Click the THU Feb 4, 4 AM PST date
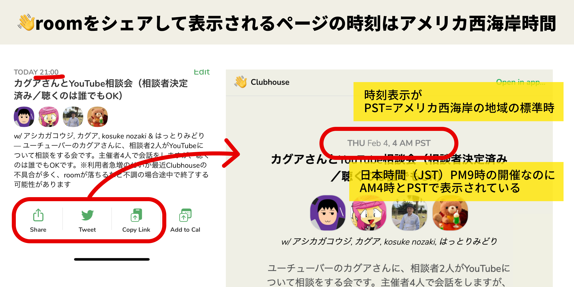 pos(389,143)
